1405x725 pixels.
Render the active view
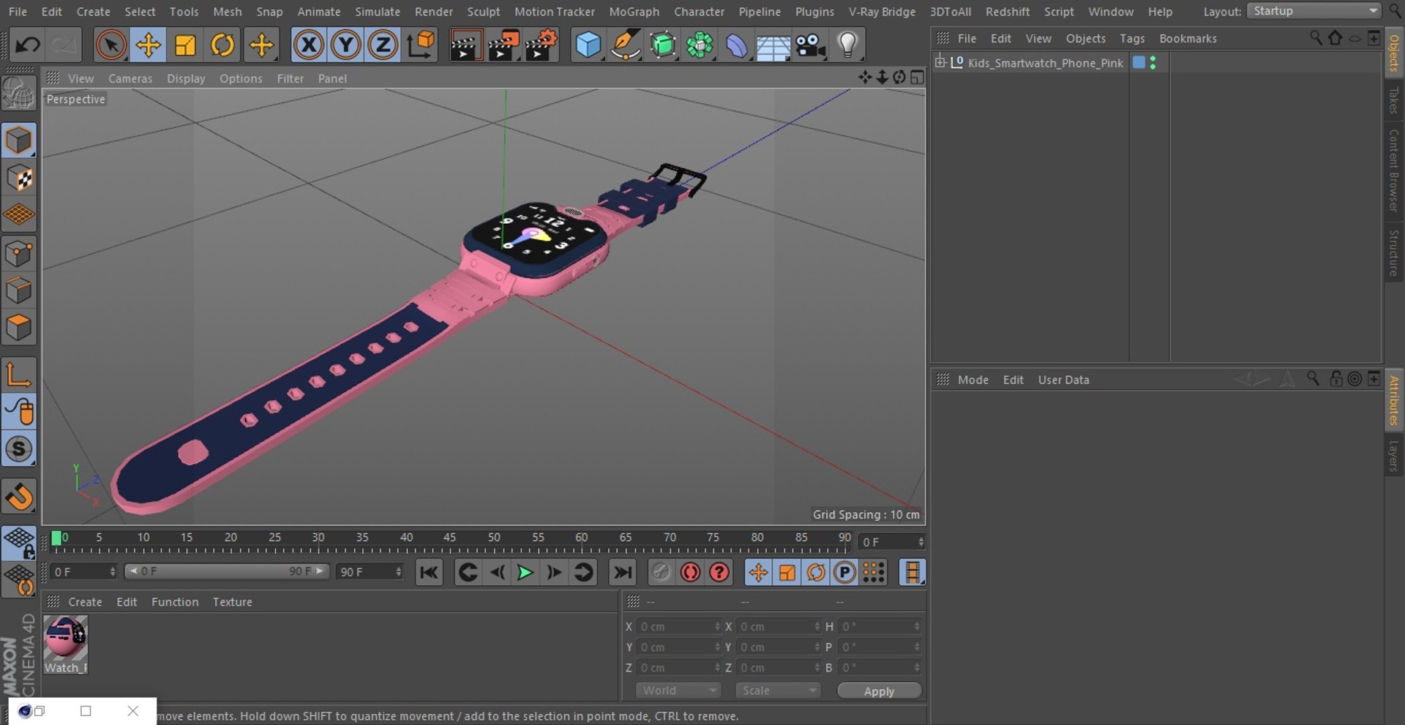[x=465, y=45]
